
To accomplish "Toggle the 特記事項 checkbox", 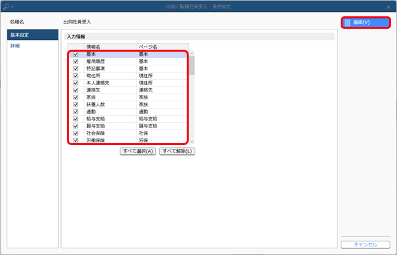I will coord(75,69).
